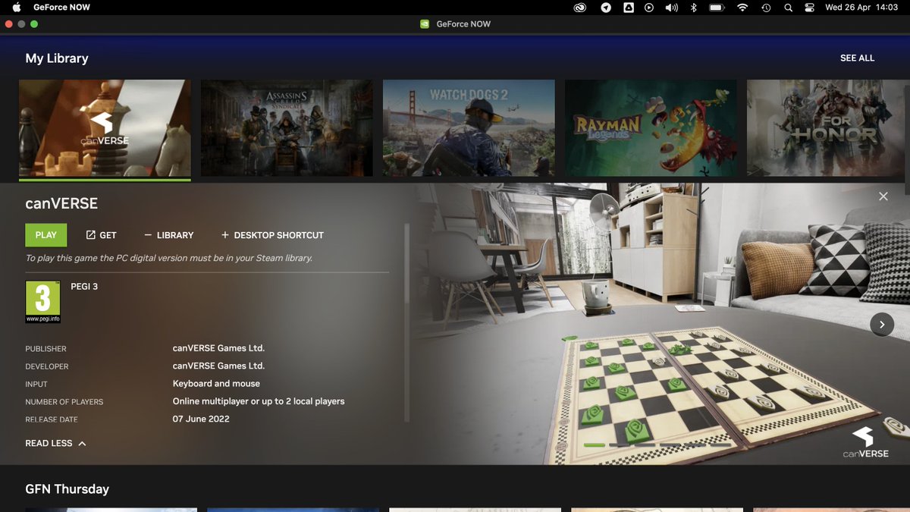The height and width of the screenshot is (512, 910).
Task: Select the Assassin's Creed Syndicate thumbnail
Action: (287, 128)
